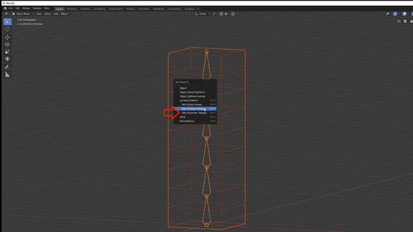Viewport: 413px width, 232px height.
Task: Switch to the Animation workspace tab
Action: coord(144,9)
